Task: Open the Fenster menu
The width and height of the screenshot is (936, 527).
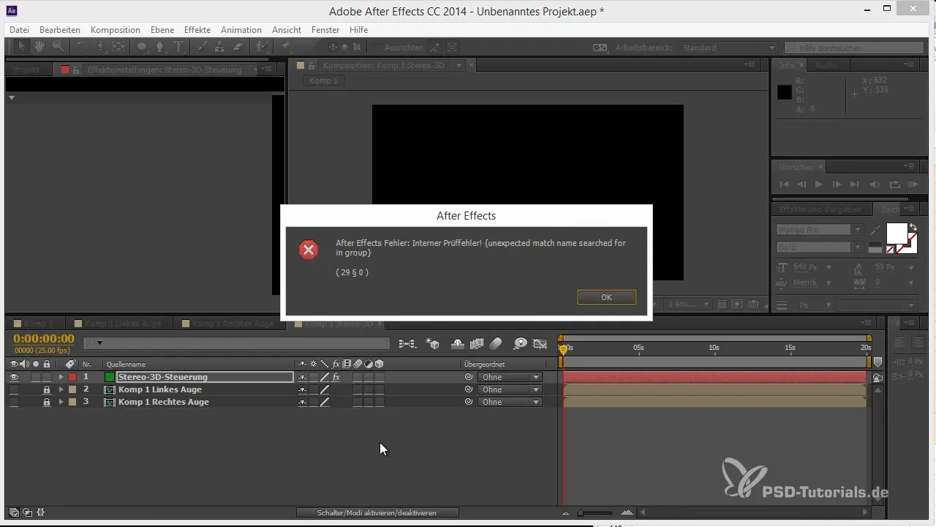Action: point(325,30)
